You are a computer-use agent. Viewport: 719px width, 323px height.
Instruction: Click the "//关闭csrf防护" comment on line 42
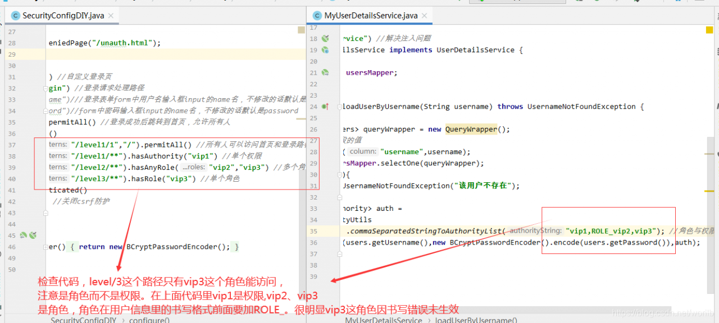tap(81, 201)
